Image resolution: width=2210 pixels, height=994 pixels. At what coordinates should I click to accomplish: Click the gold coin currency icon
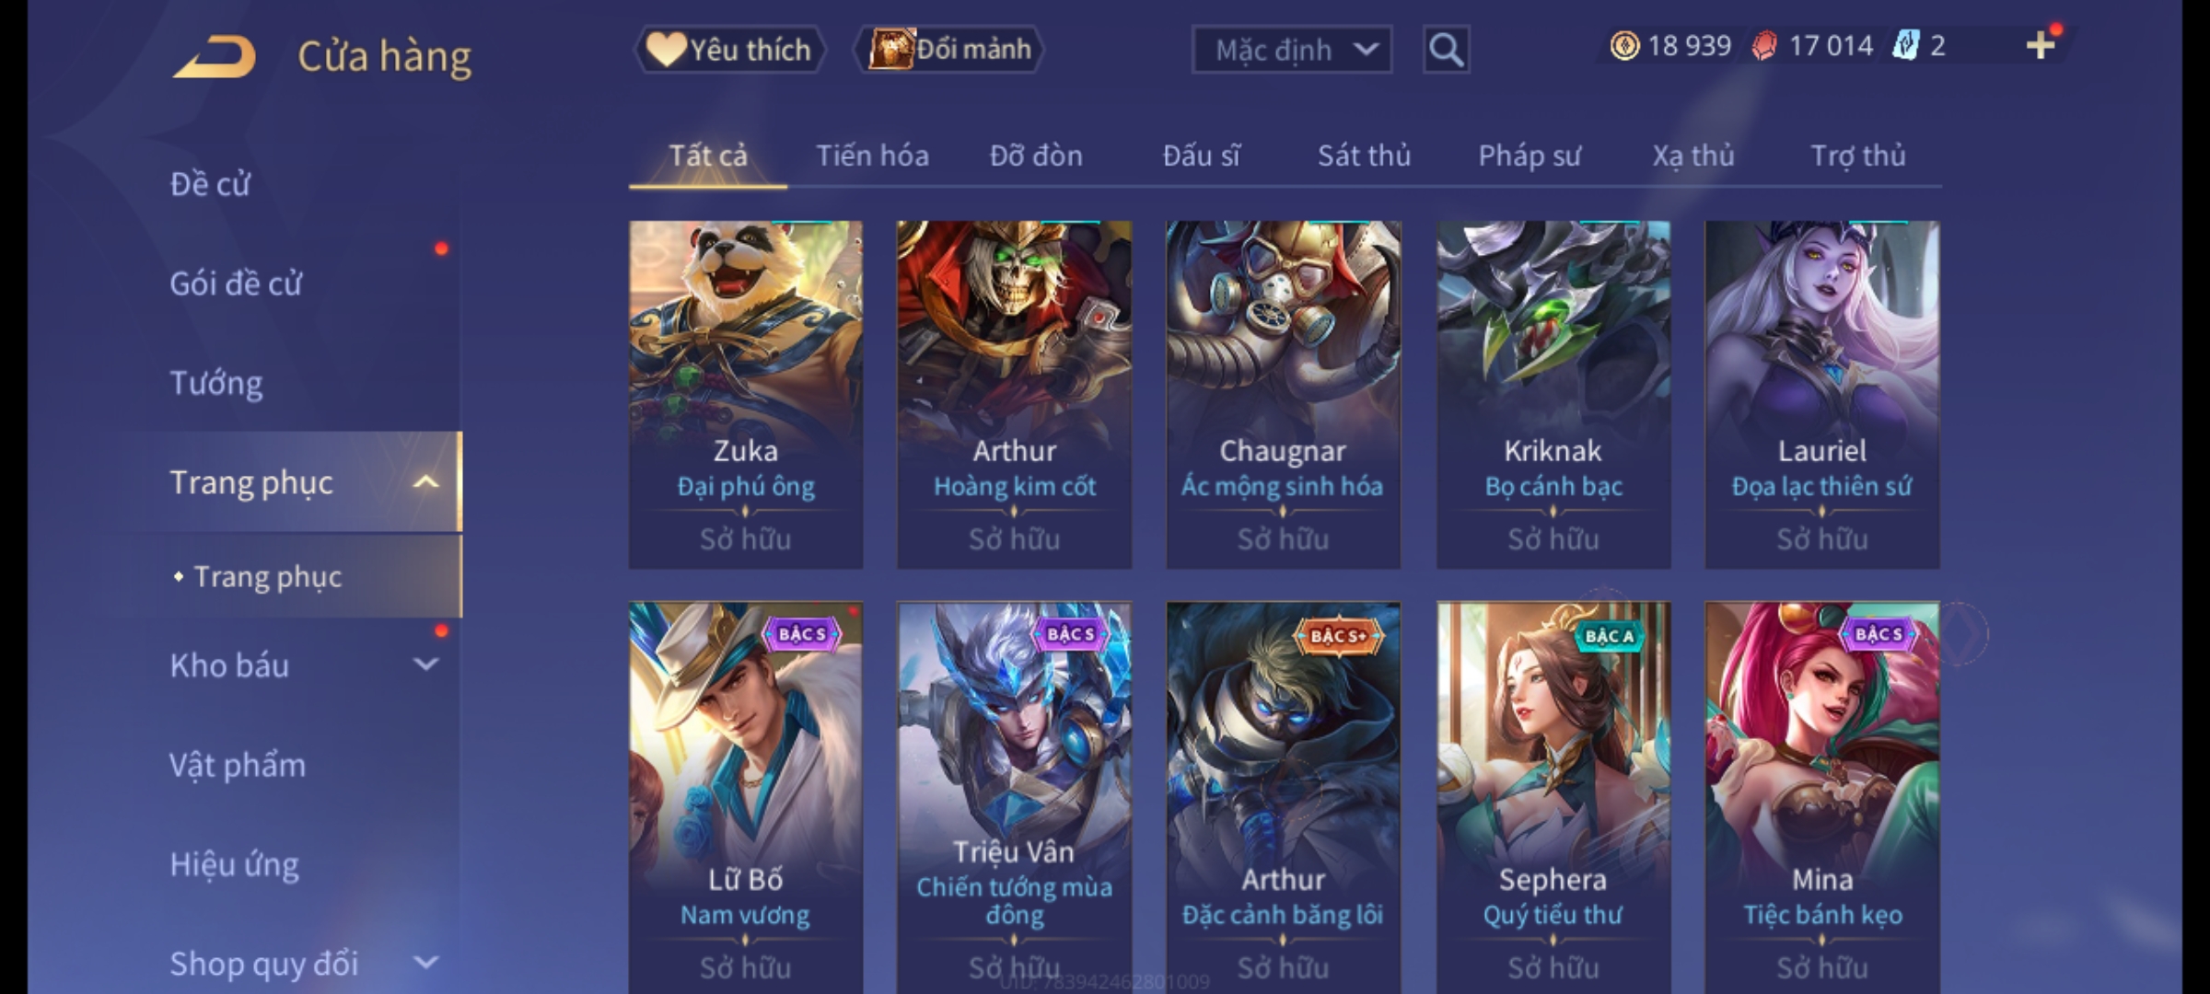point(1624,46)
